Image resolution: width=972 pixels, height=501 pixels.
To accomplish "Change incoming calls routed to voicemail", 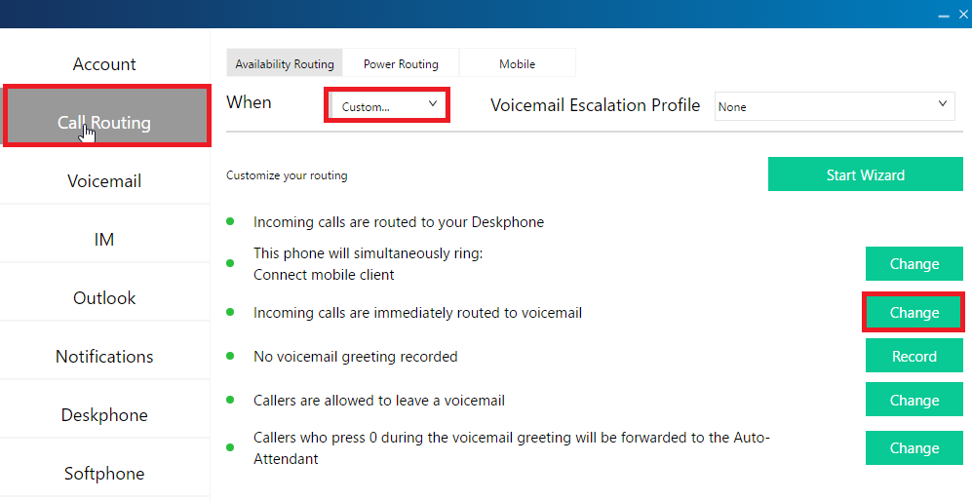I will click(914, 313).
